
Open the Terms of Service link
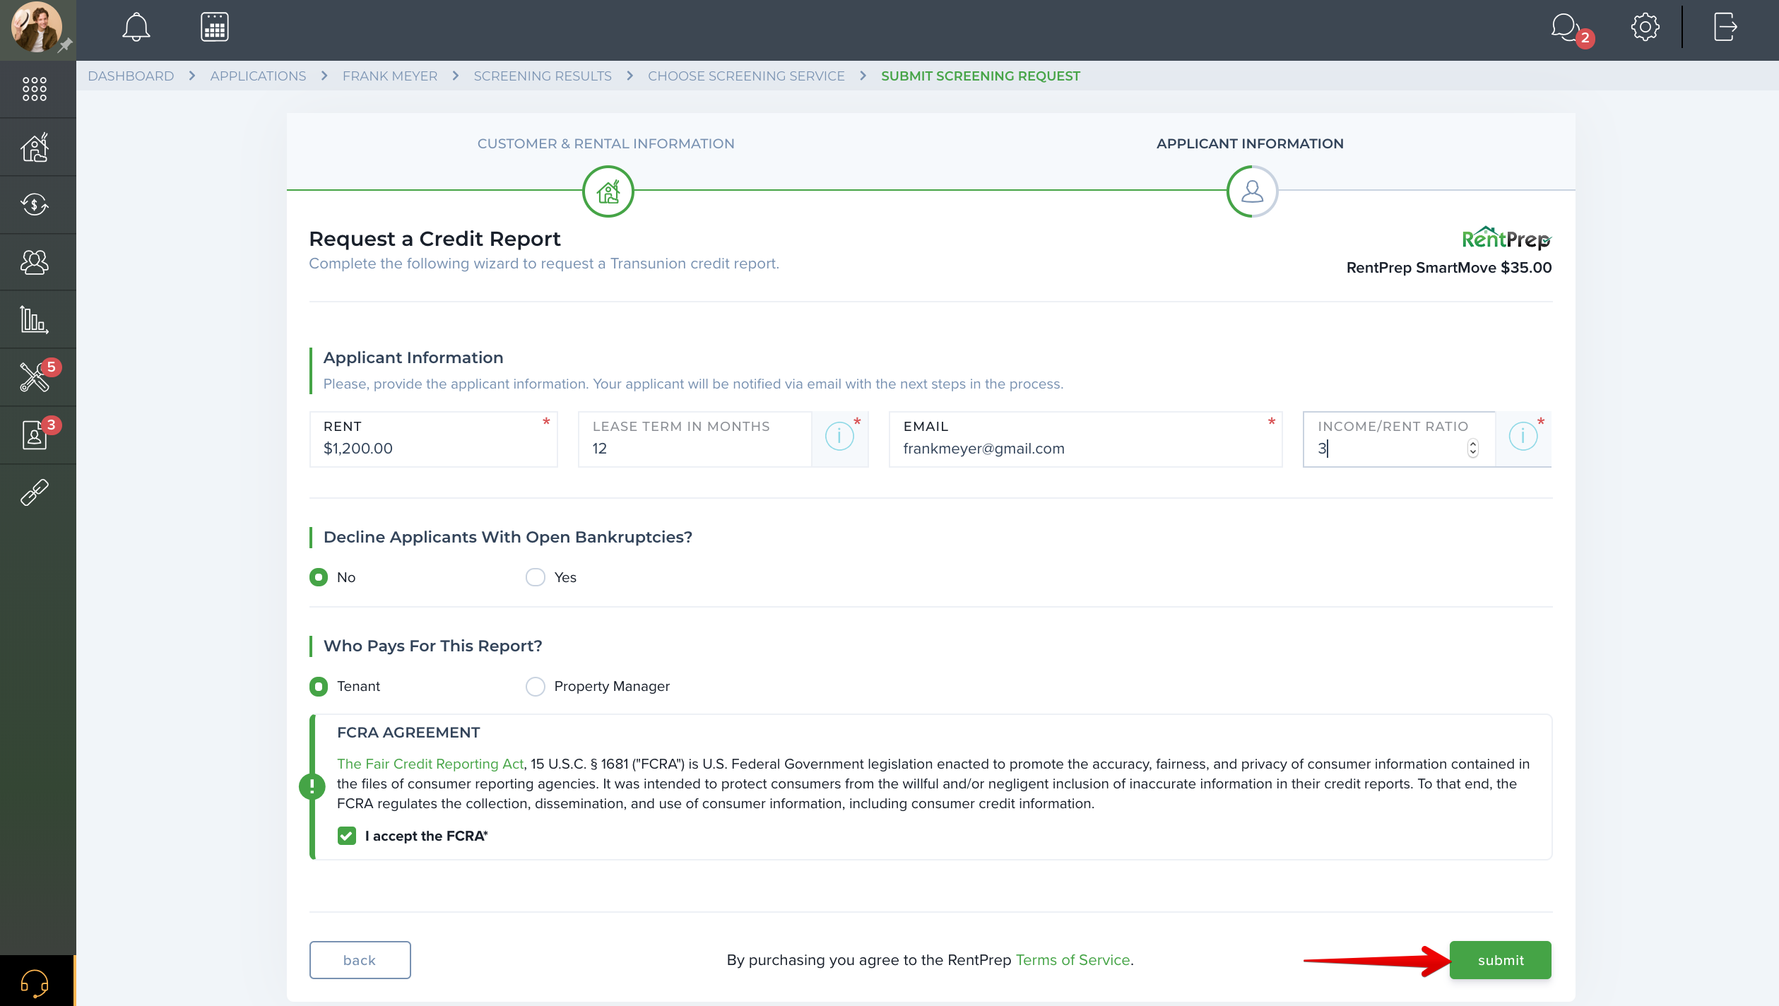point(1072,959)
